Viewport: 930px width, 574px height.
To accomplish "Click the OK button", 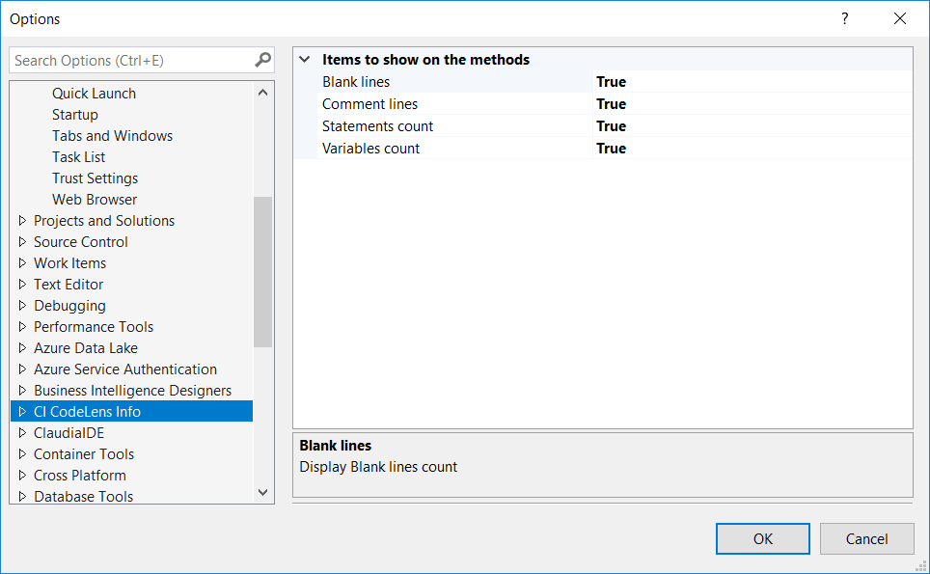I will coord(762,538).
